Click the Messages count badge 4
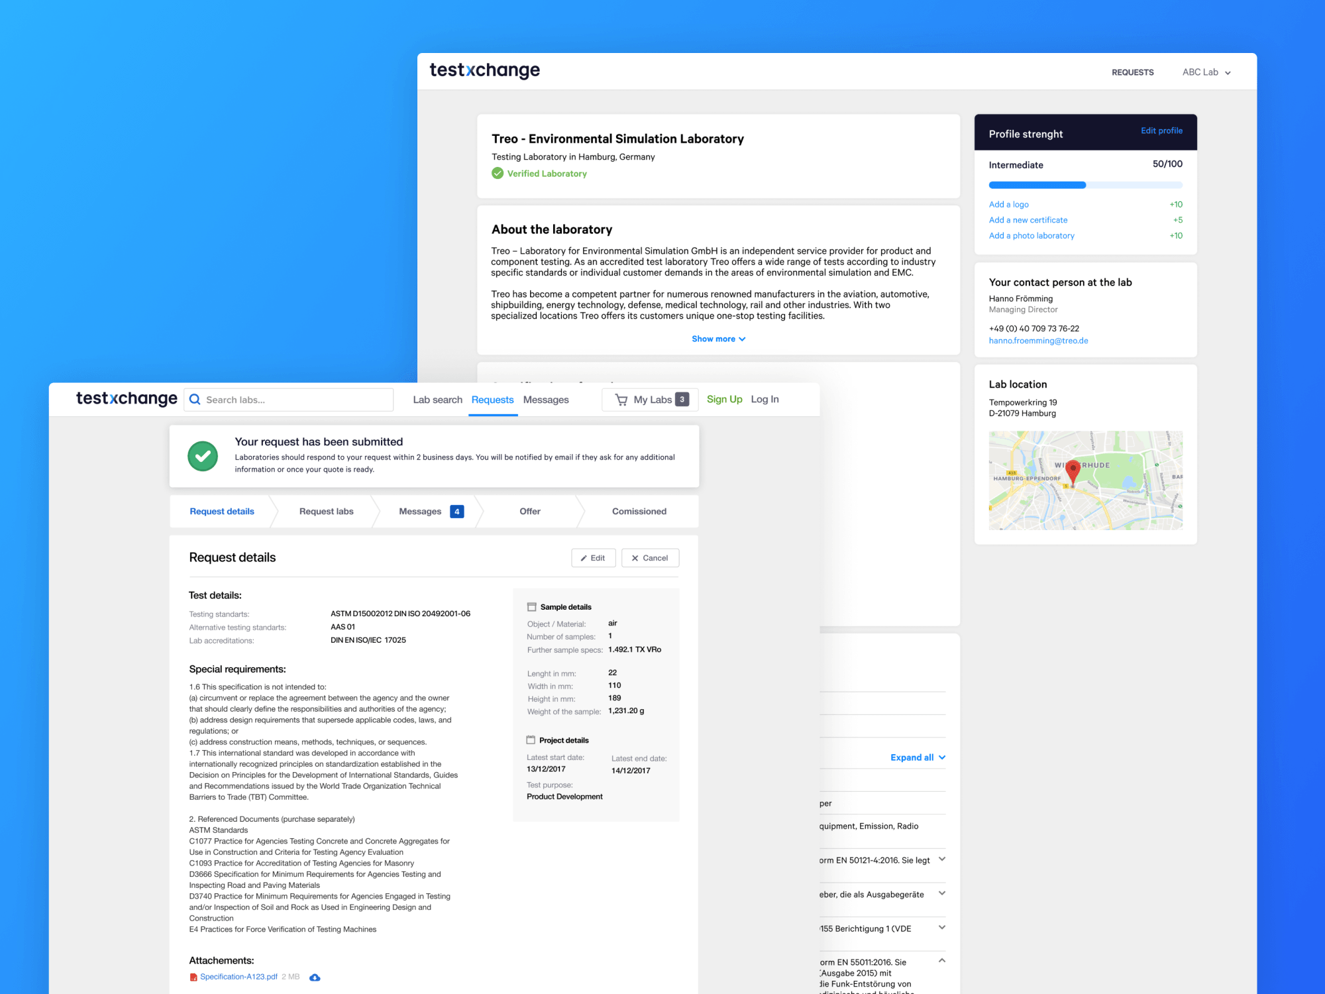1325x994 pixels. pyautogui.click(x=457, y=512)
